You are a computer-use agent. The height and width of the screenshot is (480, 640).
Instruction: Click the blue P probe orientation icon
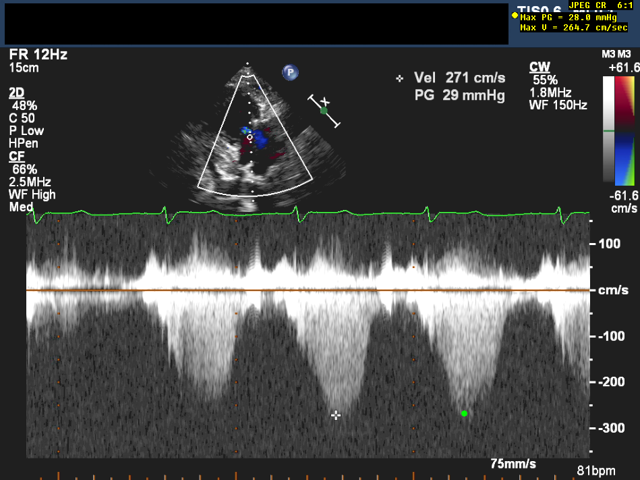tap(291, 72)
